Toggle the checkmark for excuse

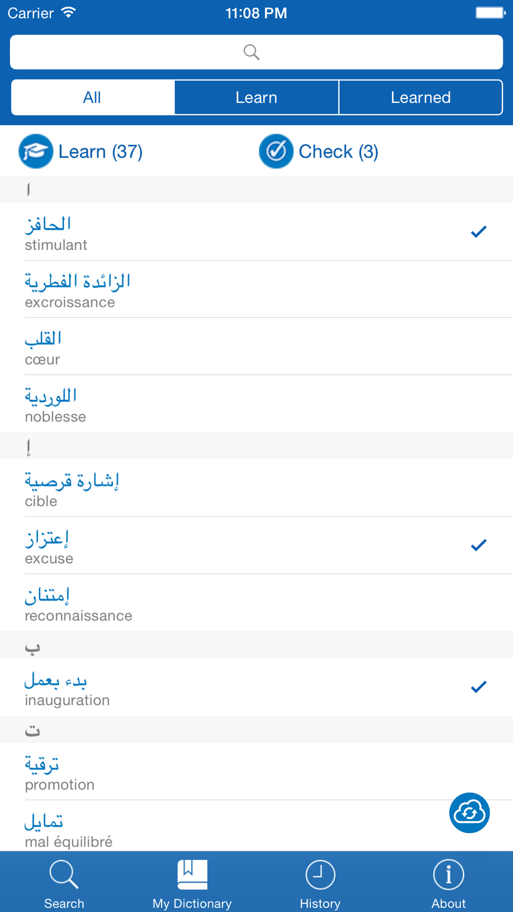(x=478, y=545)
